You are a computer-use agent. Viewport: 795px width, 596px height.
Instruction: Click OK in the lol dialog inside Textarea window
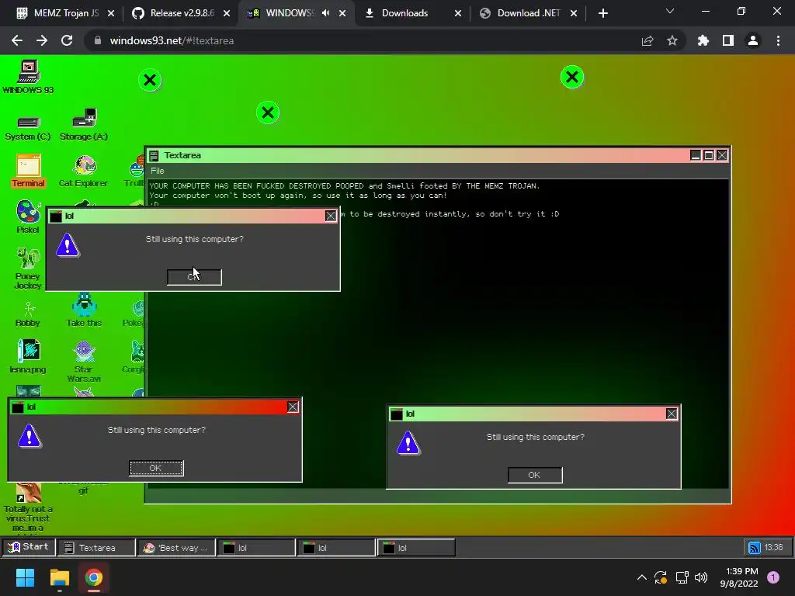pos(535,475)
